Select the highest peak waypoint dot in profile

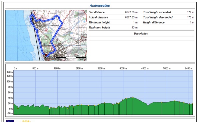point(133,97)
